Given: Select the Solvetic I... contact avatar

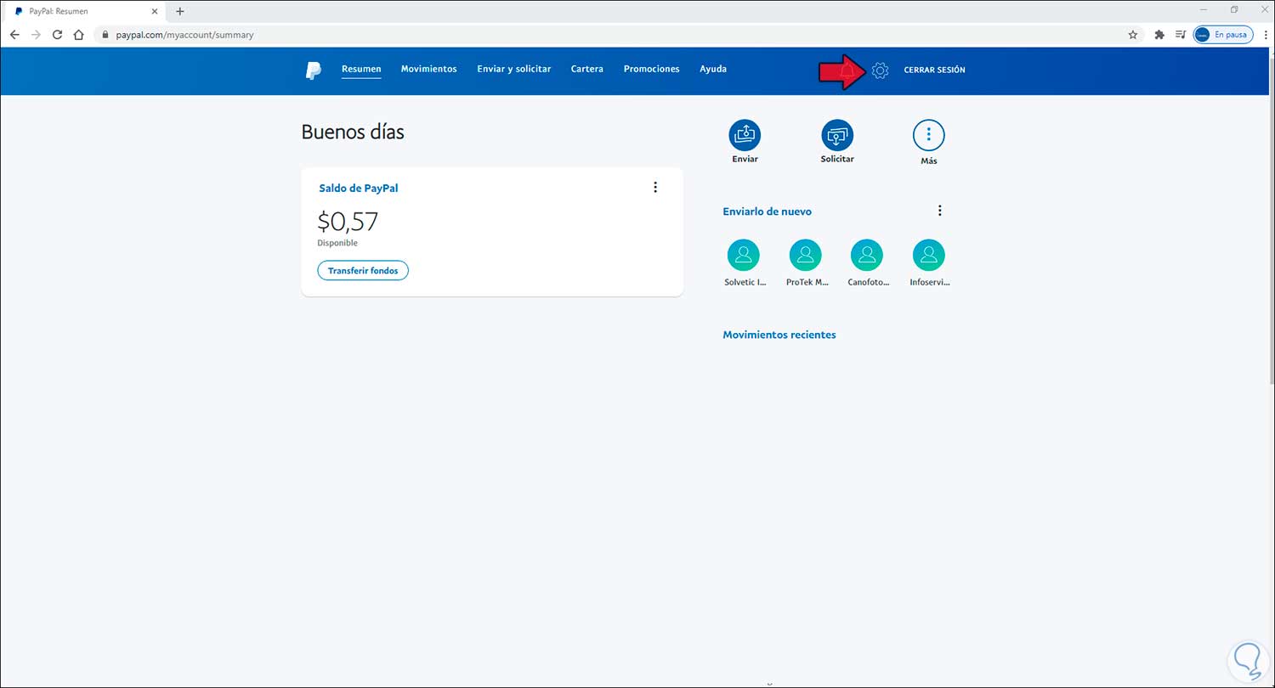Looking at the screenshot, I should click(x=744, y=255).
